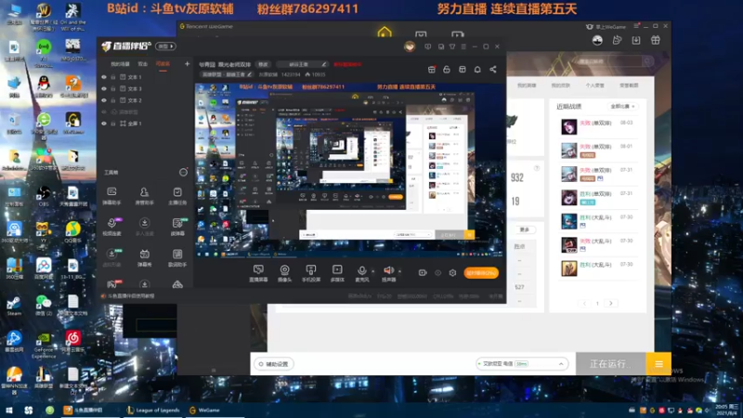Image resolution: width=743 pixels, height=418 pixels.
Task: Open hamburger menu in companion title bar
Action: (463, 46)
